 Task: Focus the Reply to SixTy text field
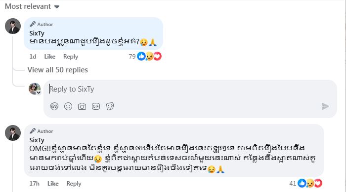point(190,89)
